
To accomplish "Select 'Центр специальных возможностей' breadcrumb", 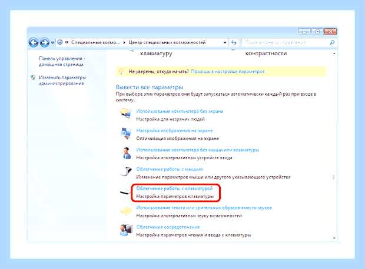I will (167, 42).
